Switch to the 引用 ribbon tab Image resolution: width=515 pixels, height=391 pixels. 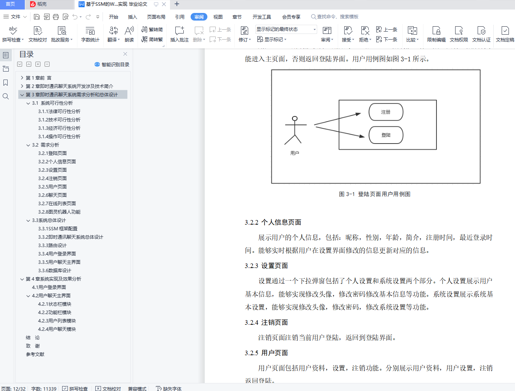coord(180,17)
